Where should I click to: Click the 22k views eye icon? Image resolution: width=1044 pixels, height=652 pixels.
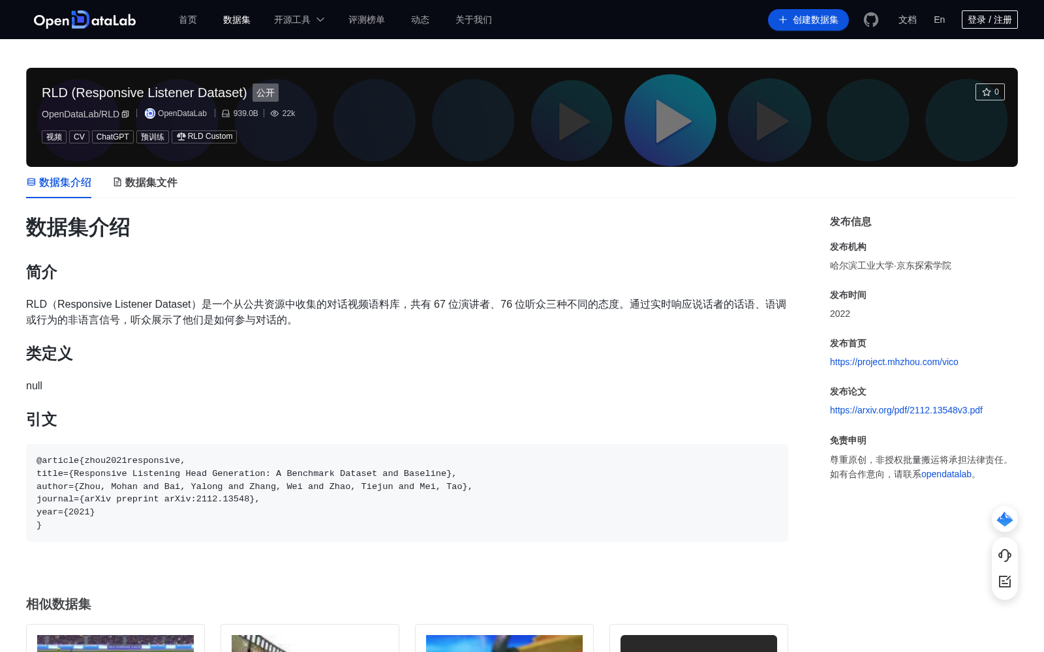[275, 113]
